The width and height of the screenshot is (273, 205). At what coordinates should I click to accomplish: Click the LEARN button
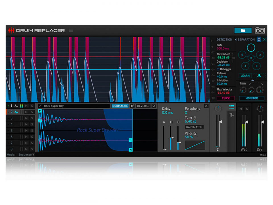(245, 76)
